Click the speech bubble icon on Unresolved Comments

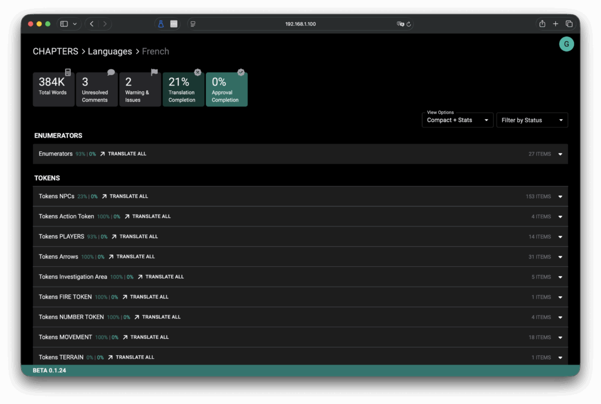(x=111, y=72)
